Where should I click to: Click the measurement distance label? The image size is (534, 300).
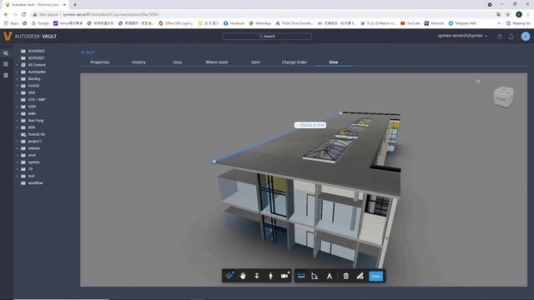point(310,125)
